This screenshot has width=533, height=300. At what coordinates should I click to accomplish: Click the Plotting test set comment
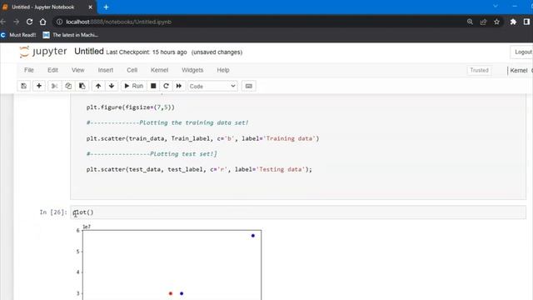[x=152, y=153]
